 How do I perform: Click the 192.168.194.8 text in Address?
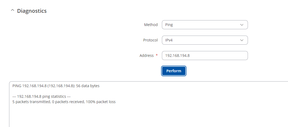[177, 56]
